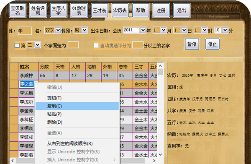Open the 性别 gender dropdown
The width and height of the screenshot is (251, 164).
point(84,30)
